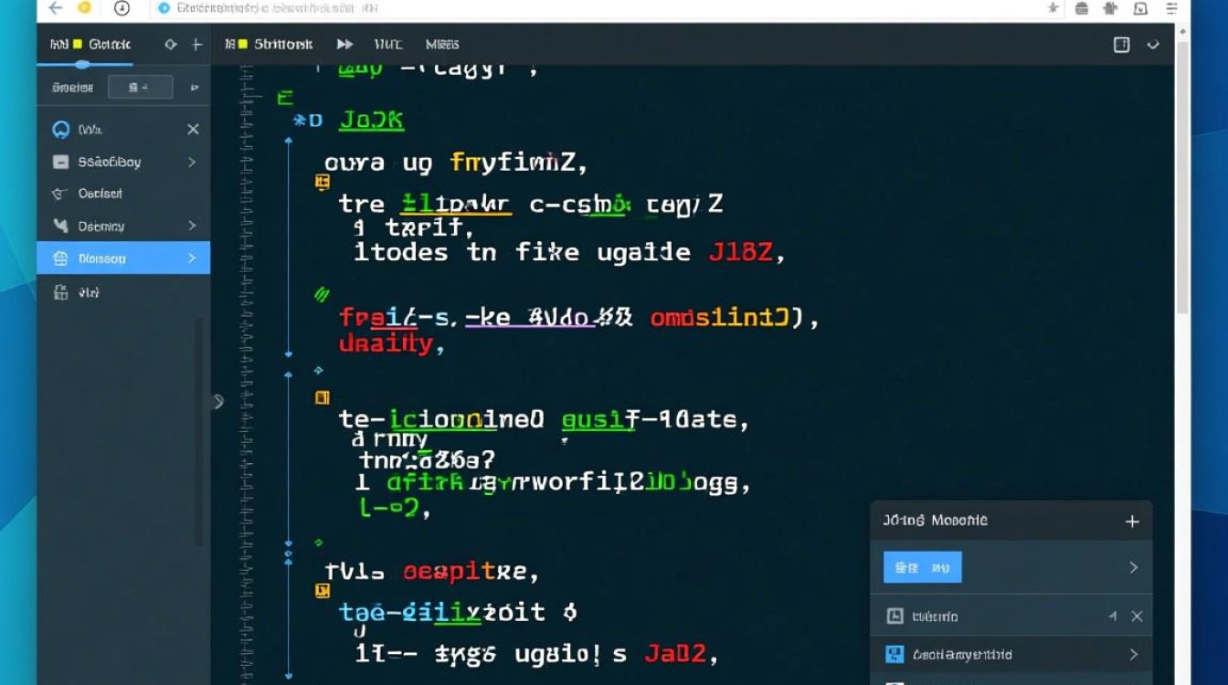Open the rightmost menu item in the top bar
The width and height of the screenshot is (1228, 685).
pos(443,44)
